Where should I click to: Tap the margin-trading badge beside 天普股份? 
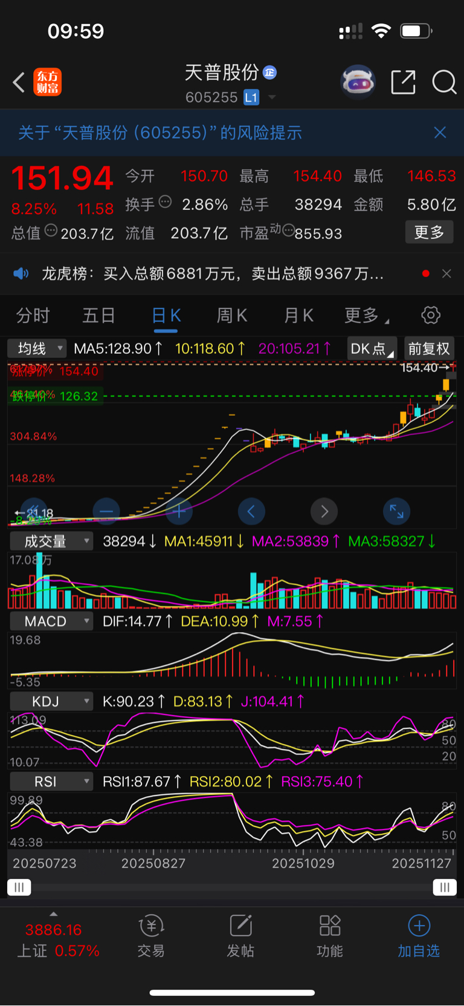click(269, 73)
